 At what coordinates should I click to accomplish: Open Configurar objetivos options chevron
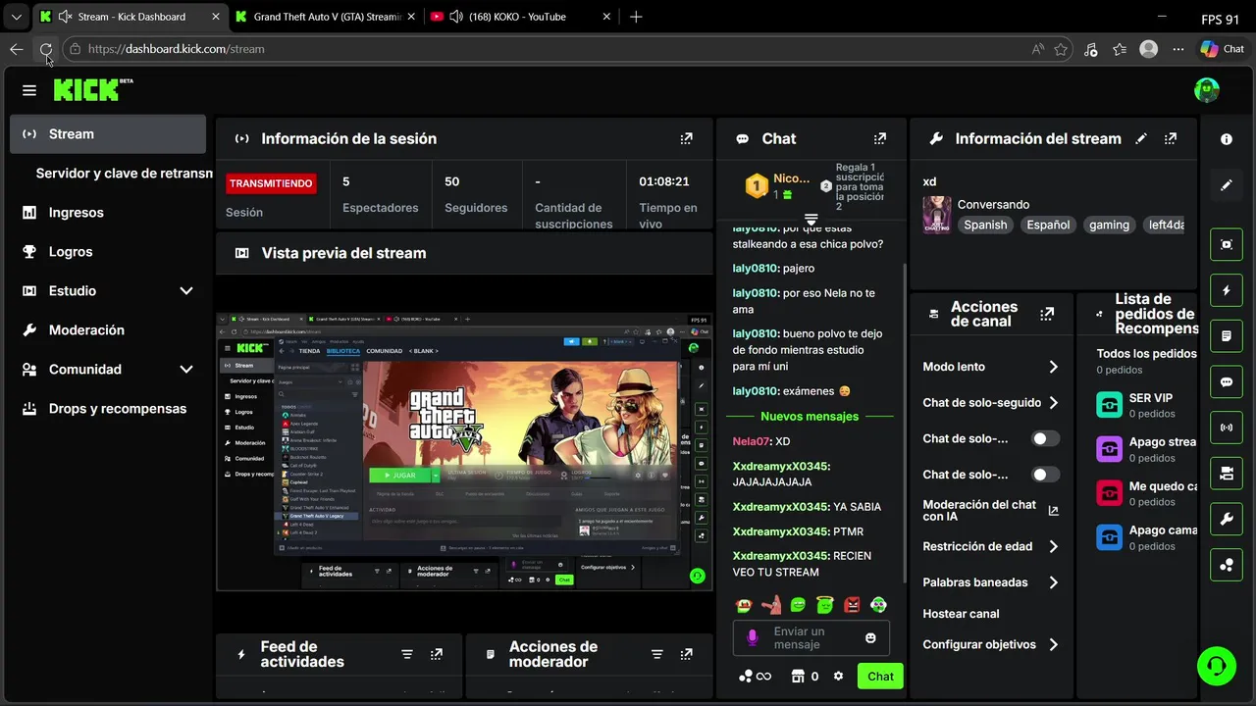[x=1053, y=644]
